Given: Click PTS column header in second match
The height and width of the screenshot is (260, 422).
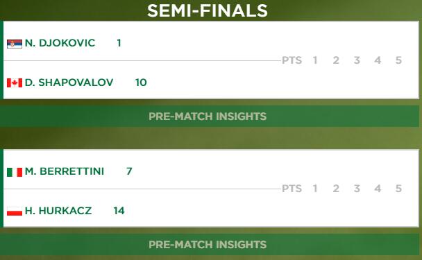Looking at the screenshot, I should click(x=292, y=189).
